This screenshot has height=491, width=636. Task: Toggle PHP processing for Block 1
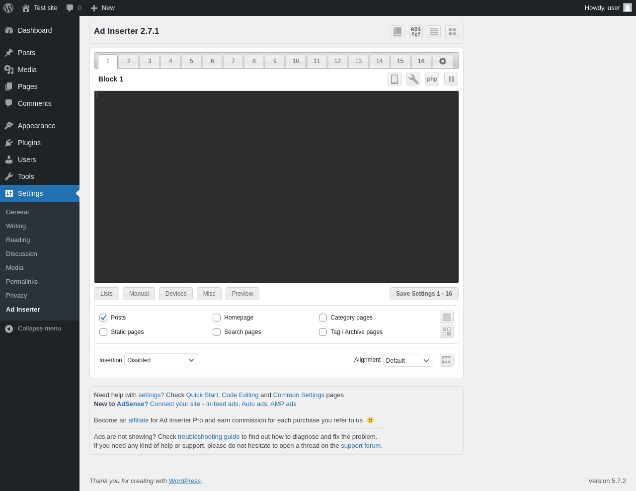click(432, 79)
